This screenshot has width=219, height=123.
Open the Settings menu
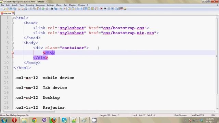tap(50, 5)
